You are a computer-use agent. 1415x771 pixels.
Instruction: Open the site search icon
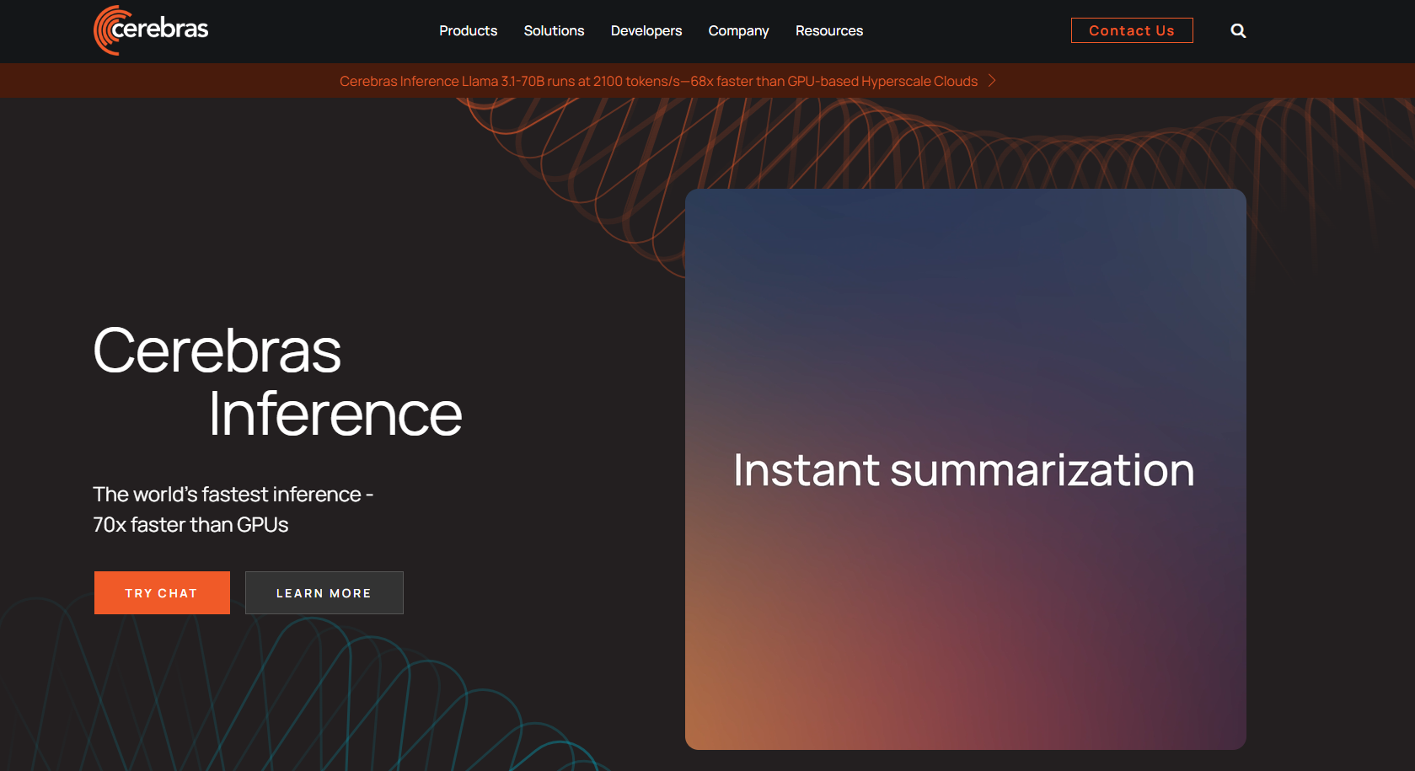click(1238, 30)
